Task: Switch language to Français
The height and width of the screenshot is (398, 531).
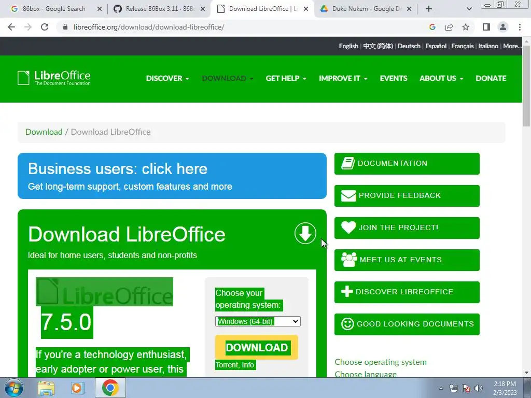Action: pos(462,46)
